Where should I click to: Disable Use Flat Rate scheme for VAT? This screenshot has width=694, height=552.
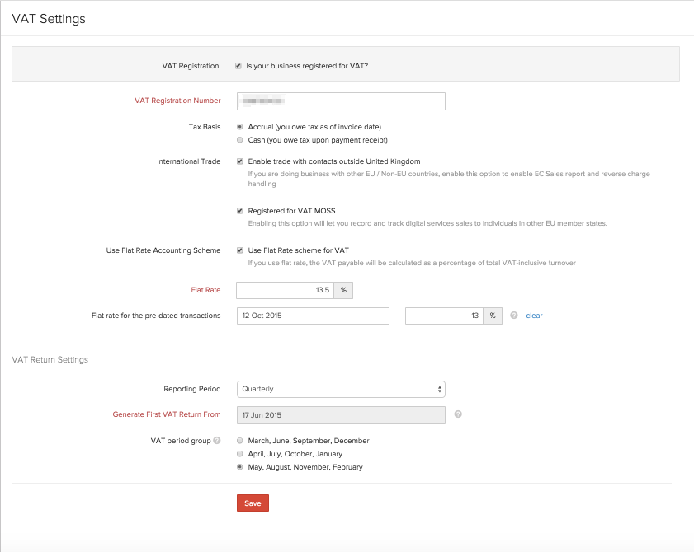coord(239,250)
